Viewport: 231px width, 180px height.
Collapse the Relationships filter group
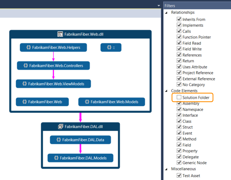(167, 13)
